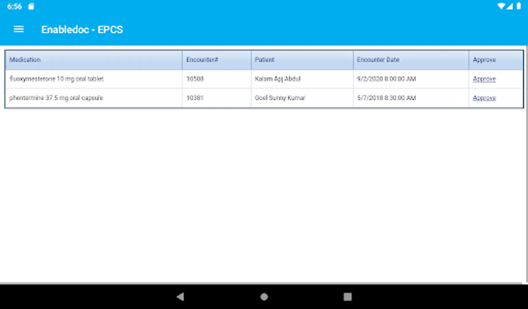Select encounter date 9/2/2020 8:00:00 AM
The image size is (528, 309).
pyautogui.click(x=386, y=79)
